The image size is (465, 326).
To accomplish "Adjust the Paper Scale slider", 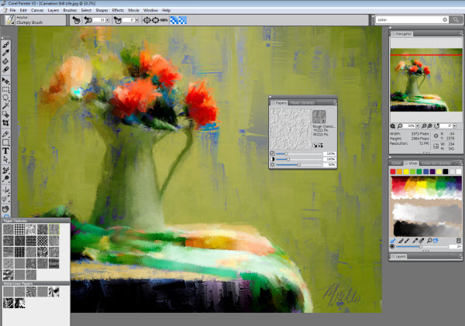I will tap(299, 154).
